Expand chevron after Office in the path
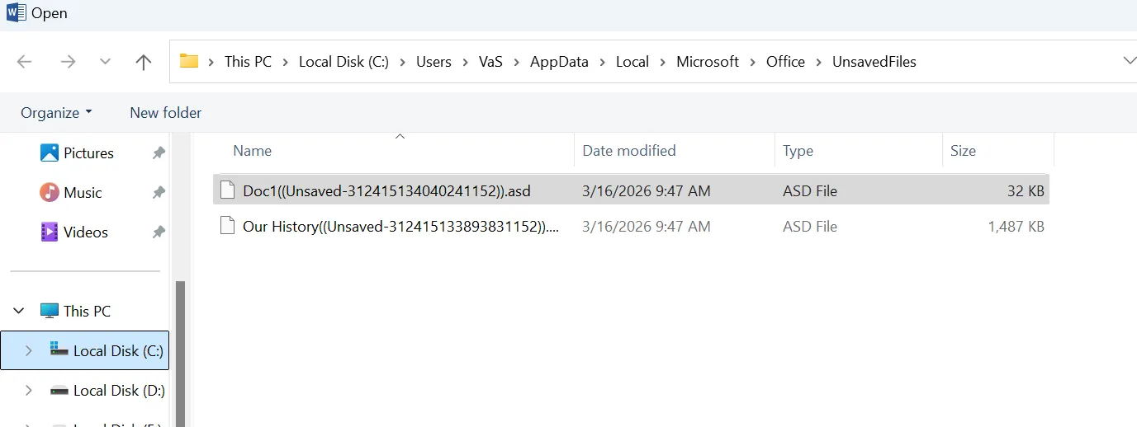1137x427 pixels. (819, 62)
